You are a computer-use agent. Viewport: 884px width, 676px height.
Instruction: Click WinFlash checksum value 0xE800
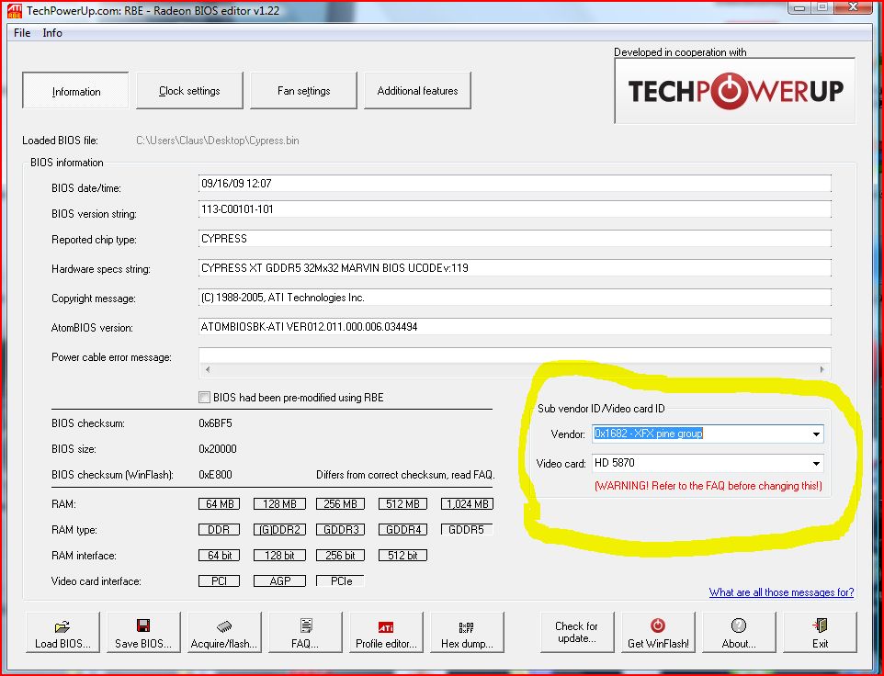pyautogui.click(x=215, y=475)
